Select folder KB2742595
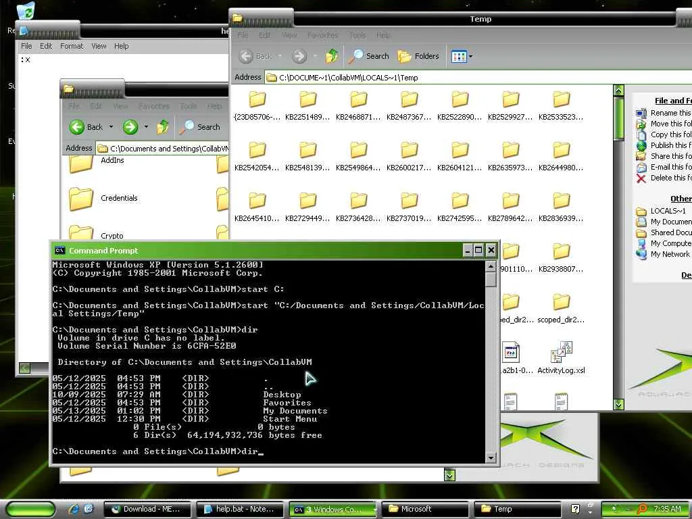Viewport: 692px width, 519px height. click(460, 207)
